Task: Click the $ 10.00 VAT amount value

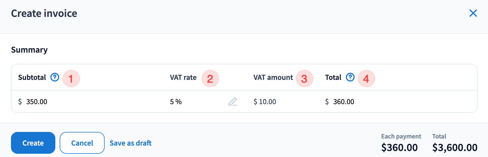Action: [x=265, y=102]
